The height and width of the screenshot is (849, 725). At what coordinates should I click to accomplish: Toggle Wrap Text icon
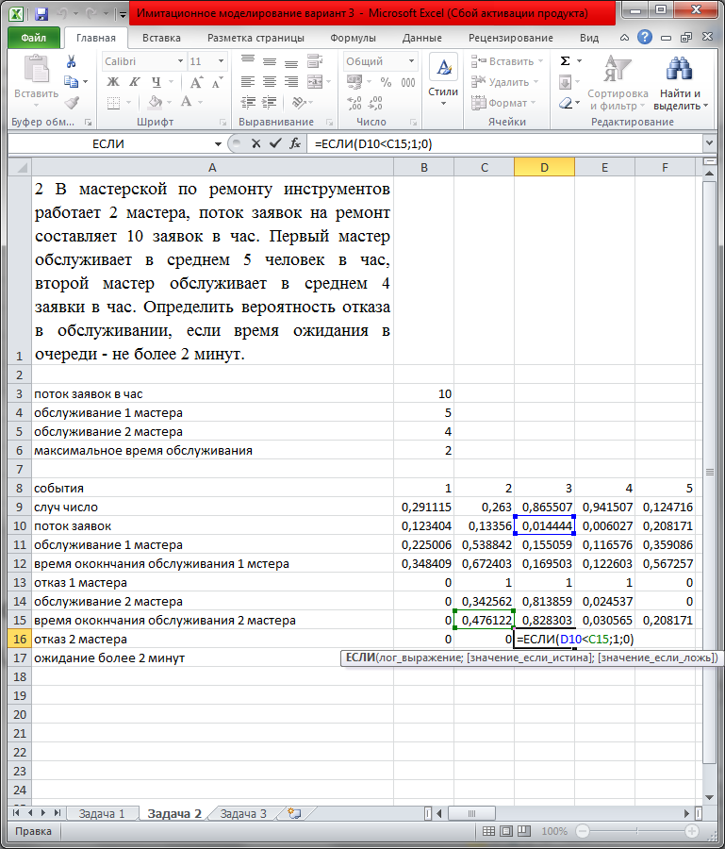pyautogui.click(x=315, y=61)
